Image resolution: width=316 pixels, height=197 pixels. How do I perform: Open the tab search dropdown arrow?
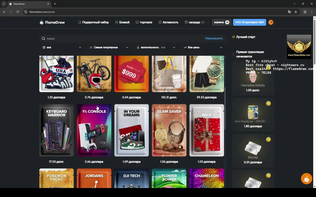pyautogui.click(x=4, y=4)
